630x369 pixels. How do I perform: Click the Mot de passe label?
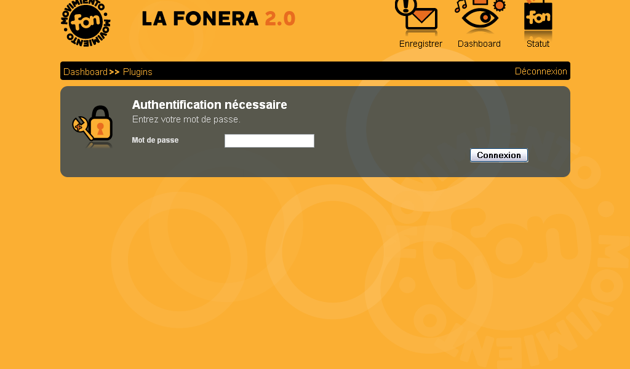155,140
